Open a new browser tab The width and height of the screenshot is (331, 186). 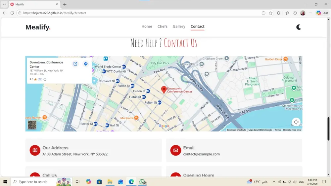(x=65, y=4)
